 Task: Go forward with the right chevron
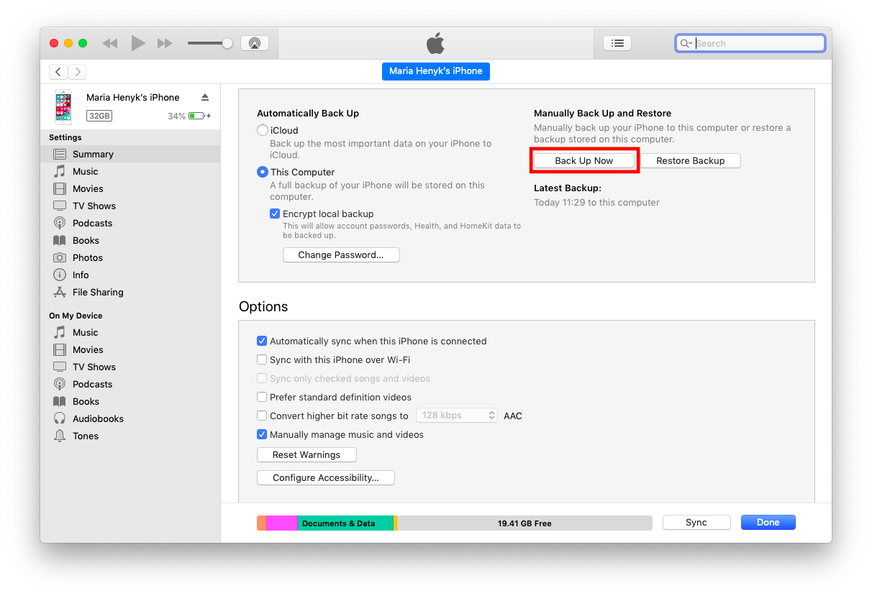tap(77, 72)
